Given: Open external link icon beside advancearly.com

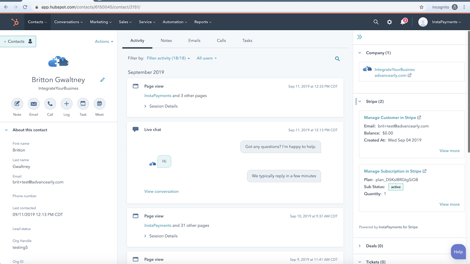Looking at the screenshot, I should [409, 75].
